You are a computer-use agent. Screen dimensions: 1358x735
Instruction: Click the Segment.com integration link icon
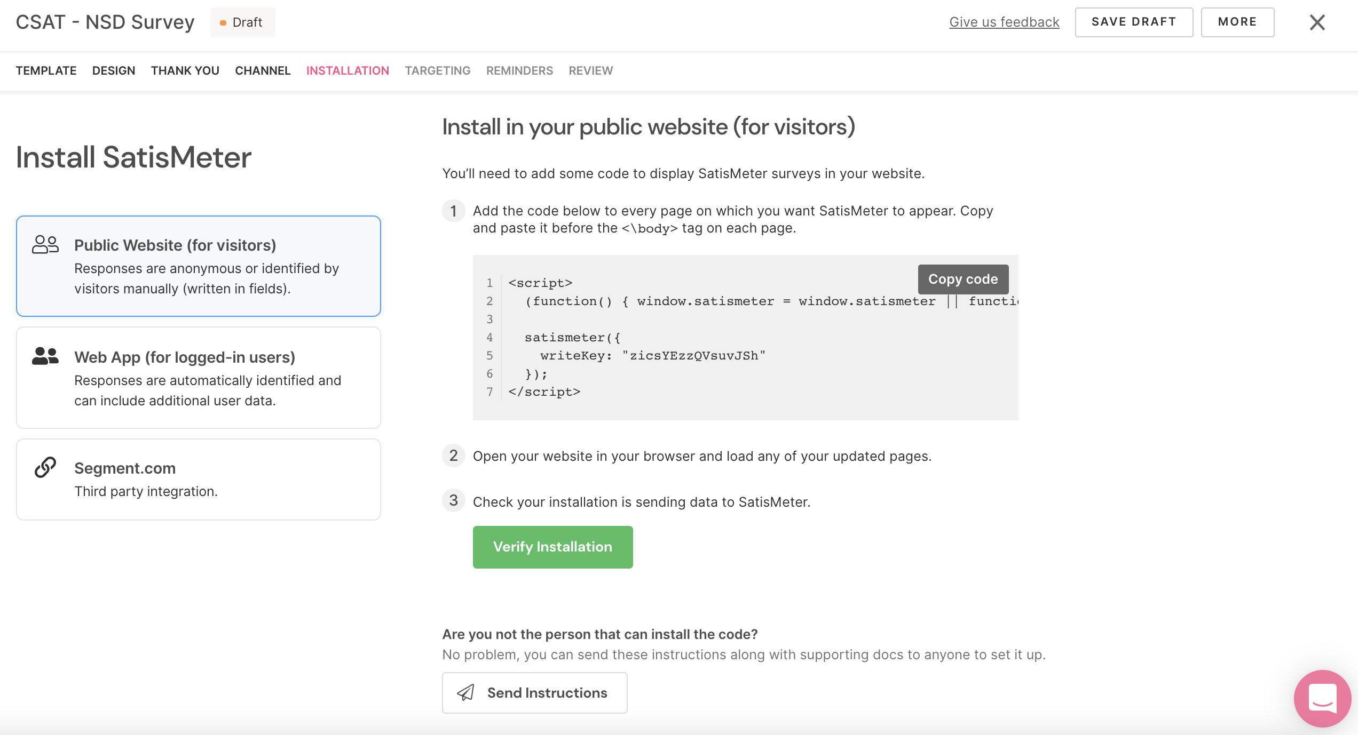[44, 468]
